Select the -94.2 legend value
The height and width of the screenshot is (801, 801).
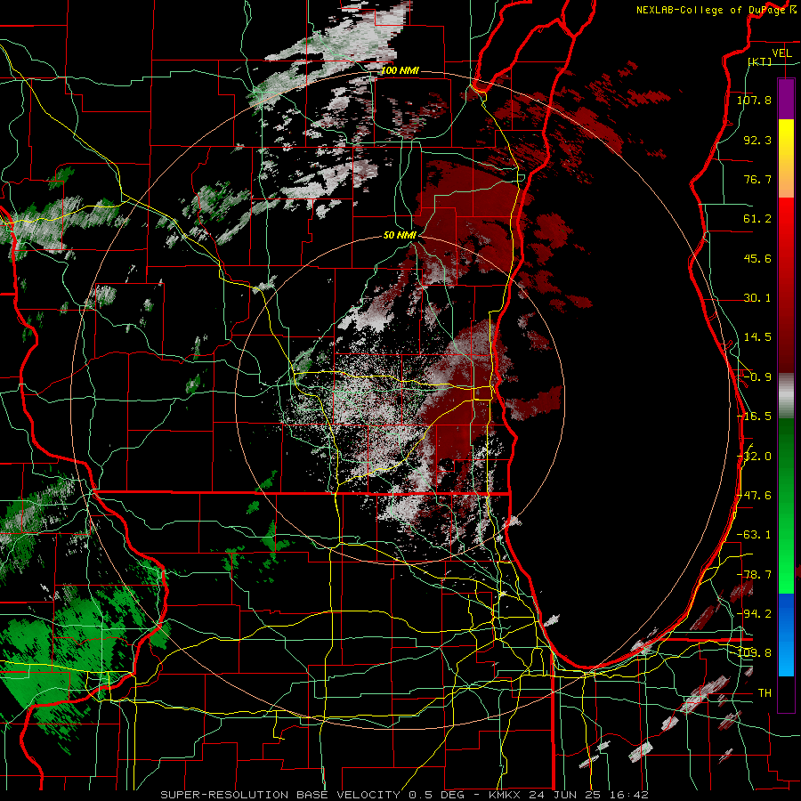point(754,614)
